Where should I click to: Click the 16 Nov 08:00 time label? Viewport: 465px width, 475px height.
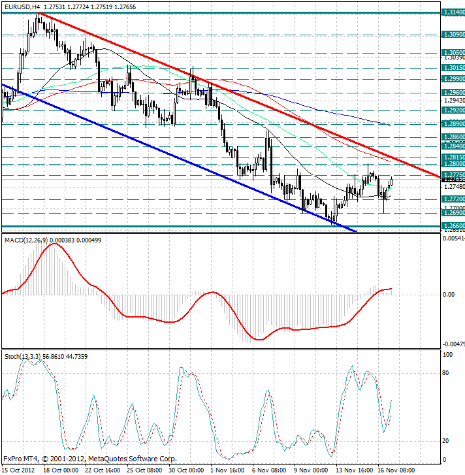396,470
